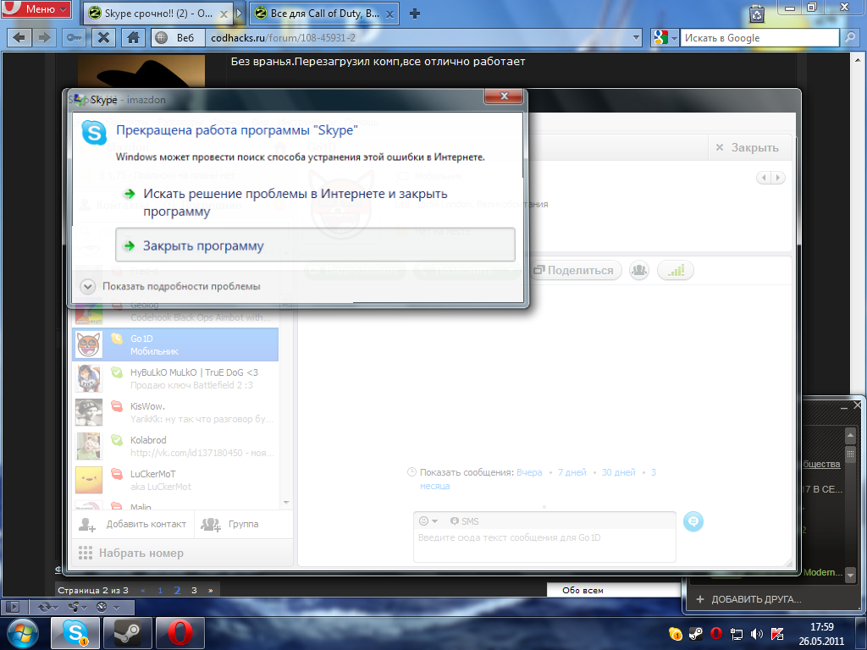This screenshot has width=867, height=650.
Task: Open the closed tabs trash can
Action: [x=757, y=14]
